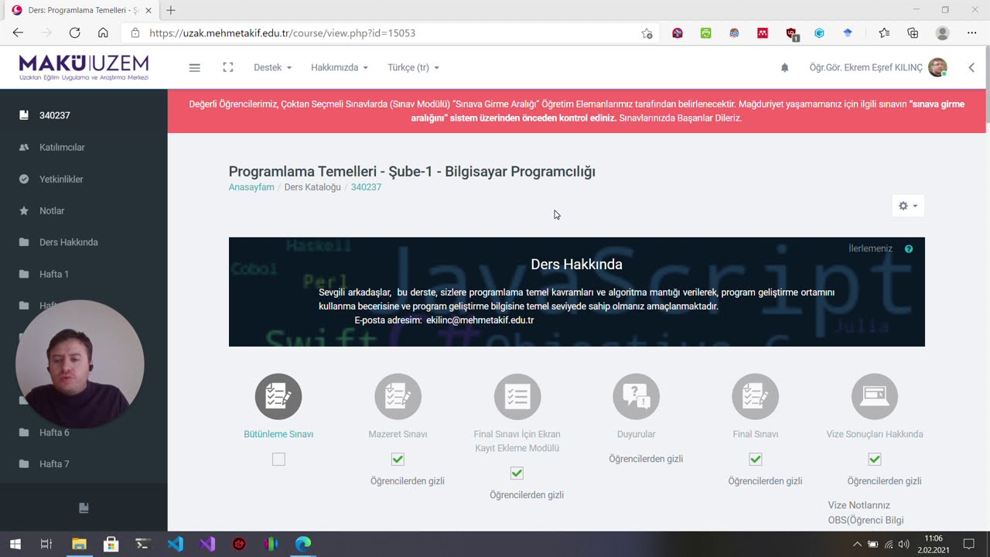Open Microsoft Edge taskbar icon
This screenshot has width=990, height=557.
pyautogui.click(x=302, y=544)
